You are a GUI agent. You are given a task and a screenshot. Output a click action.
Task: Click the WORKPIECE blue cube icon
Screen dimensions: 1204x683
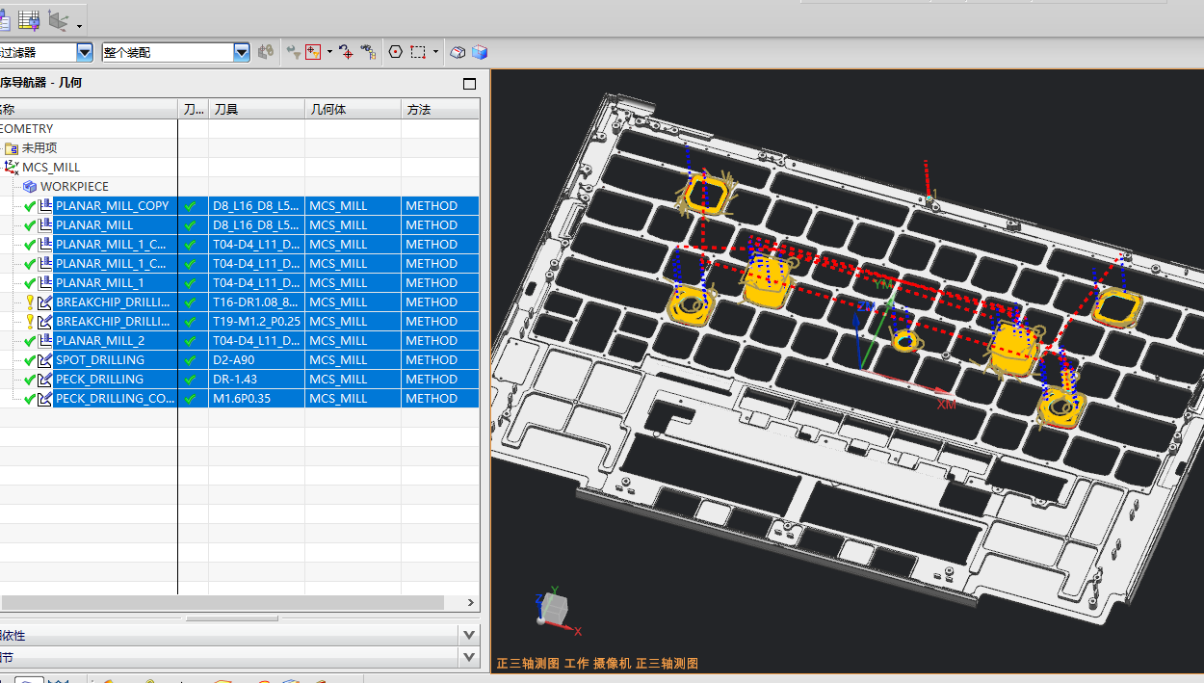click(30, 187)
